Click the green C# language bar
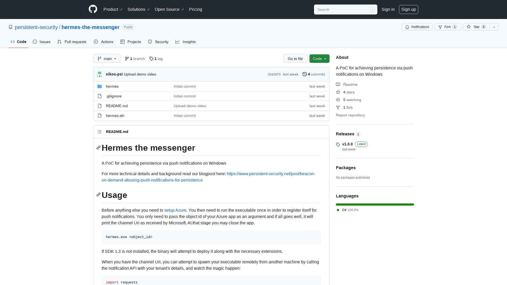Viewport: 507px width, 285px height. tap(375, 205)
